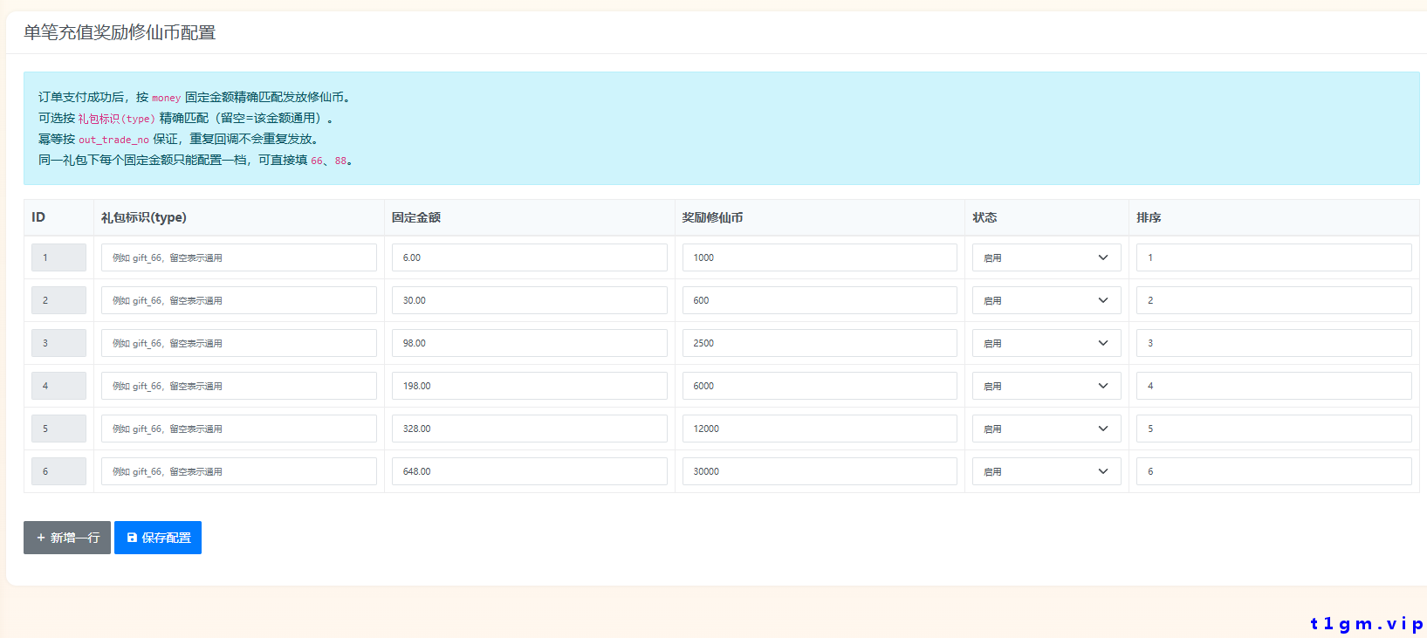Click the out_trade_no code text in notice
The width and height of the screenshot is (1427, 638).
pos(114,140)
